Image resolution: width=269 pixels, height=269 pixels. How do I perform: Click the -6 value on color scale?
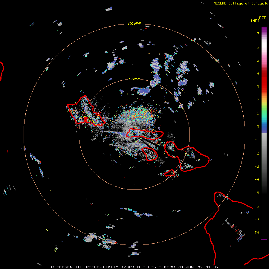tap(257, 206)
